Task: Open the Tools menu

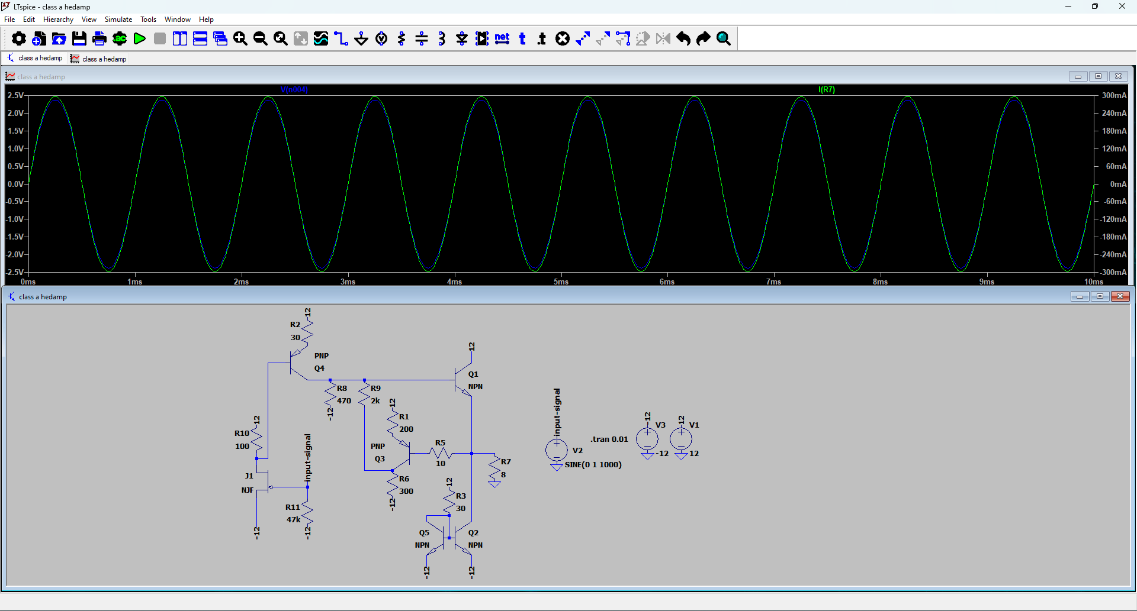Action: tap(148, 20)
